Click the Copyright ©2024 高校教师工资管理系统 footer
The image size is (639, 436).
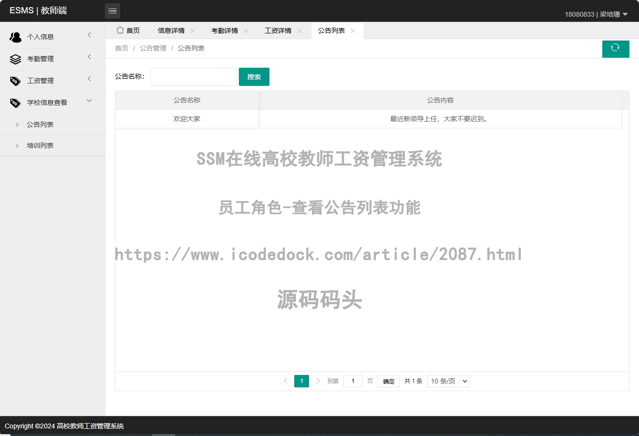[x=64, y=426]
